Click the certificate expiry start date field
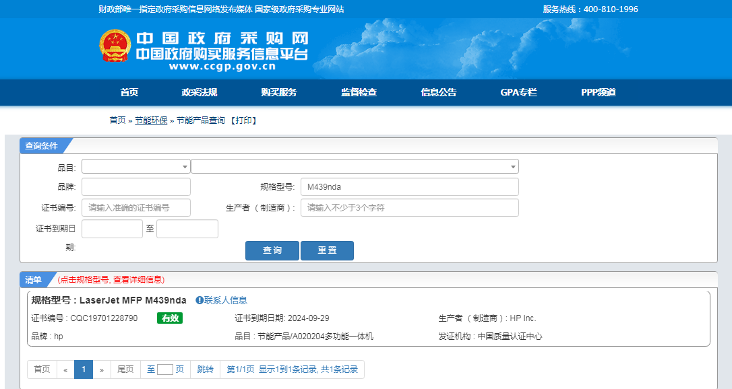 [112, 229]
